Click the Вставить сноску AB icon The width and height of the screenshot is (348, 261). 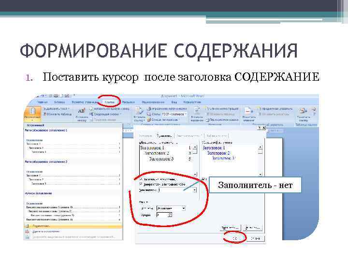tap(82, 111)
